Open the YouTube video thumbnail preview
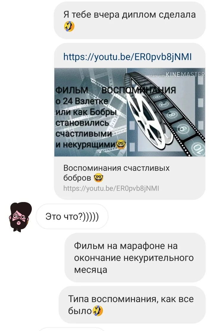Screen dimensions: 214x331 pos(130,112)
